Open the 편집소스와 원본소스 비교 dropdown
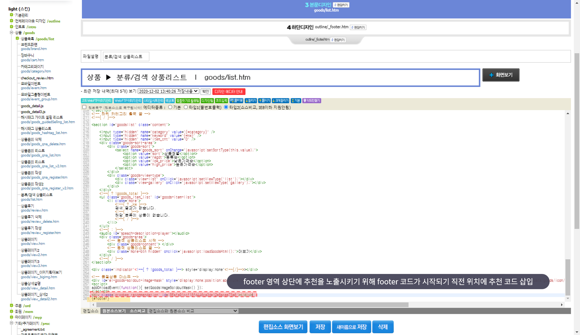The width and height of the screenshot is (580, 335). coord(193,311)
